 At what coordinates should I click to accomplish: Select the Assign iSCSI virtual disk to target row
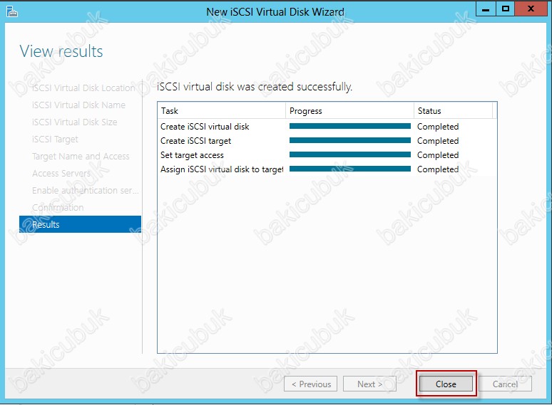click(x=221, y=169)
